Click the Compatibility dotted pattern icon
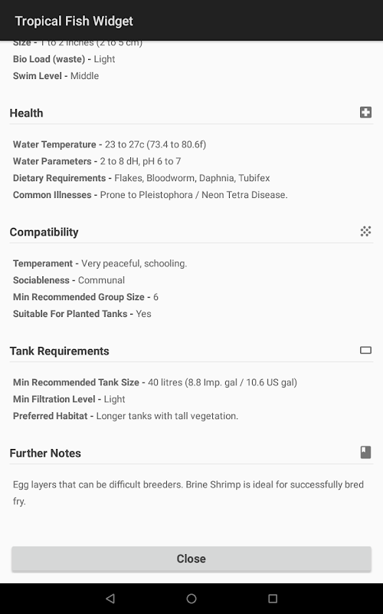Image resolution: width=383 pixels, height=614 pixels. pyautogui.click(x=365, y=232)
